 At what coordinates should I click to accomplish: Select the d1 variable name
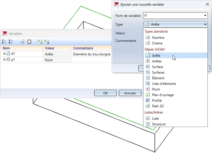pyautogui.click(x=13, y=54)
